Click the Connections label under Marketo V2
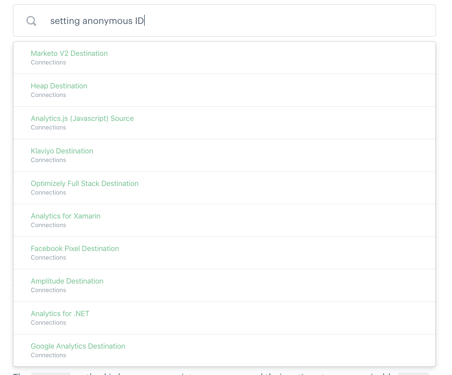Screen dimensions: 452x375 click(48, 62)
